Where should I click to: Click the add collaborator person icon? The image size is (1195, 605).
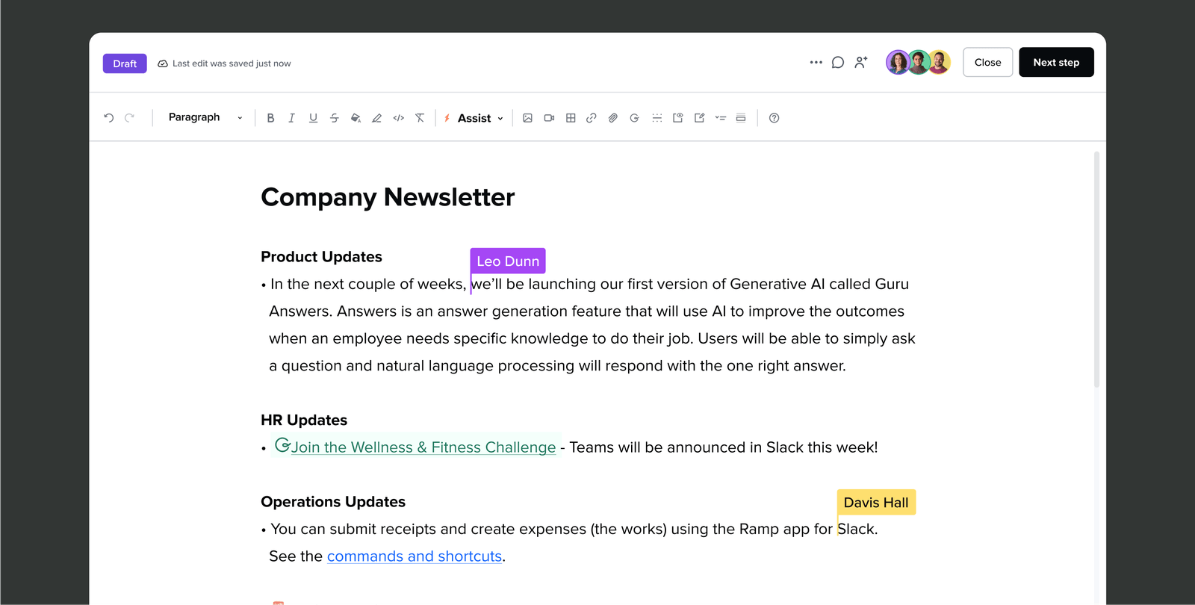pos(861,63)
